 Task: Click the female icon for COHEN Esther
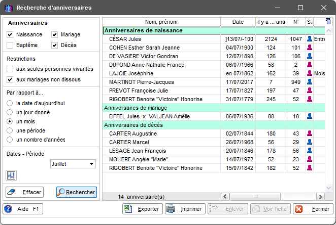click(310, 48)
